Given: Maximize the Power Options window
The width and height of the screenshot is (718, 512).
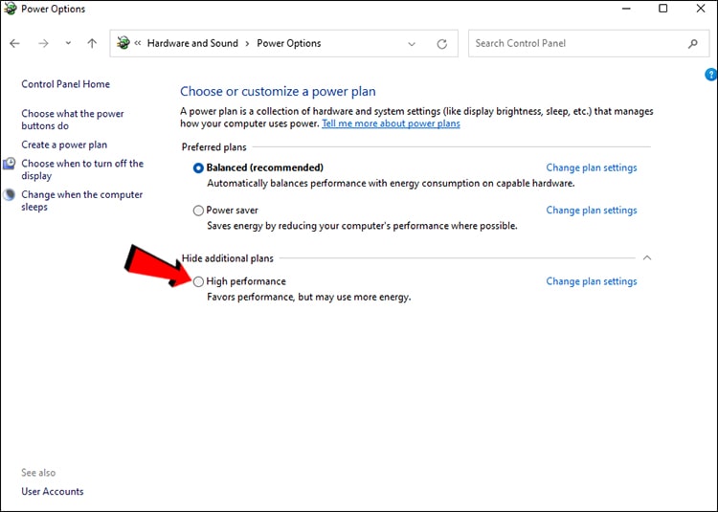Looking at the screenshot, I should (x=662, y=9).
